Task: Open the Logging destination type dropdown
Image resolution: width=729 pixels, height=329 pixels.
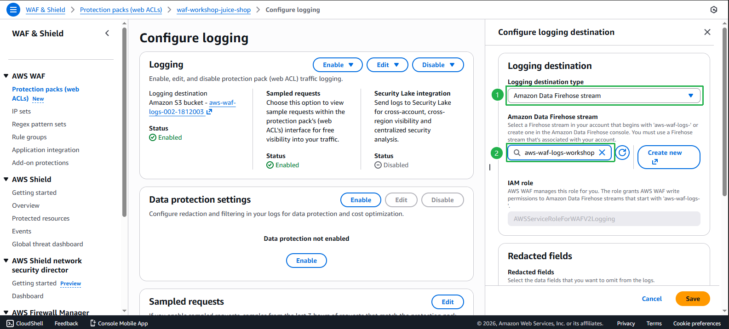Action: pos(604,96)
